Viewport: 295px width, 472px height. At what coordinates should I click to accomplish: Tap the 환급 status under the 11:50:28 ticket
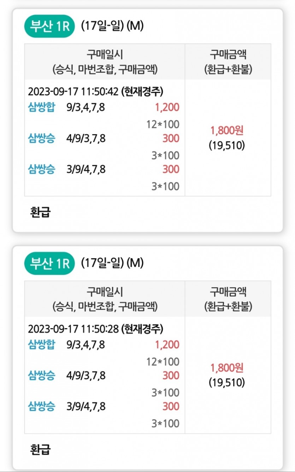(40, 450)
